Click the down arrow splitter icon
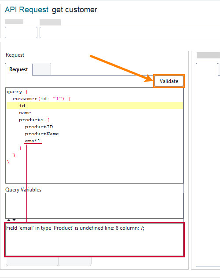Image resolution: width=220 pixels, height=278 pixels. point(14,220)
